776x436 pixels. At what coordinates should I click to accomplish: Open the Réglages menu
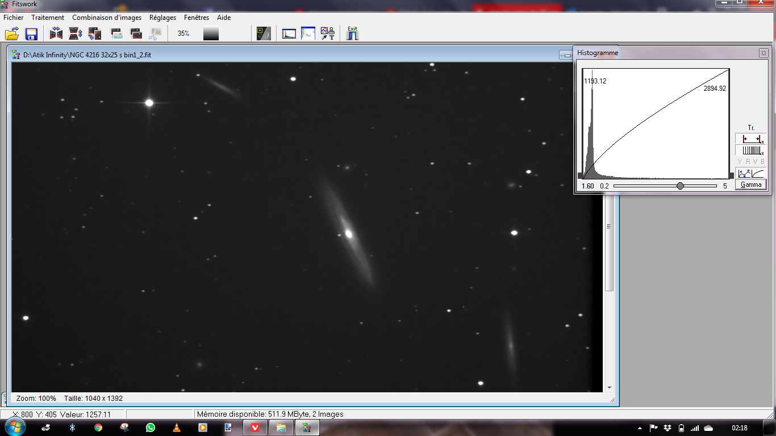click(x=162, y=18)
